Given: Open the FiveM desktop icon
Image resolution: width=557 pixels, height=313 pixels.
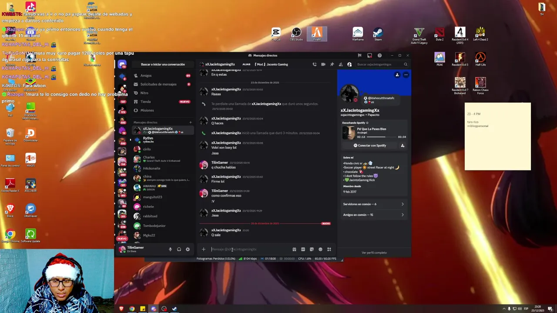Looking at the screenshot, I should point(317,34).
